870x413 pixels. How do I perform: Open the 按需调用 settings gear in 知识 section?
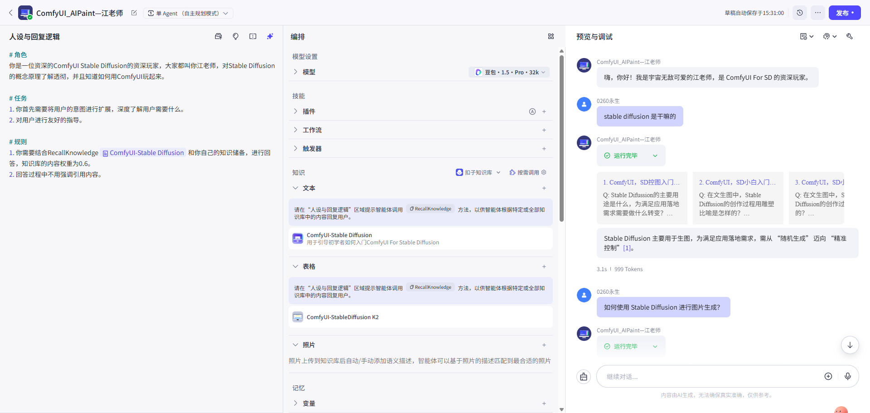click(x=544, y=172)
